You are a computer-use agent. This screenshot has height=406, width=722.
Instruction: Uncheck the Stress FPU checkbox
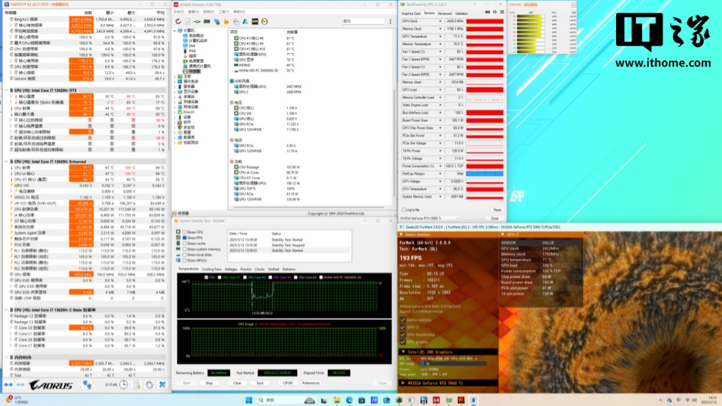[185, 238]
